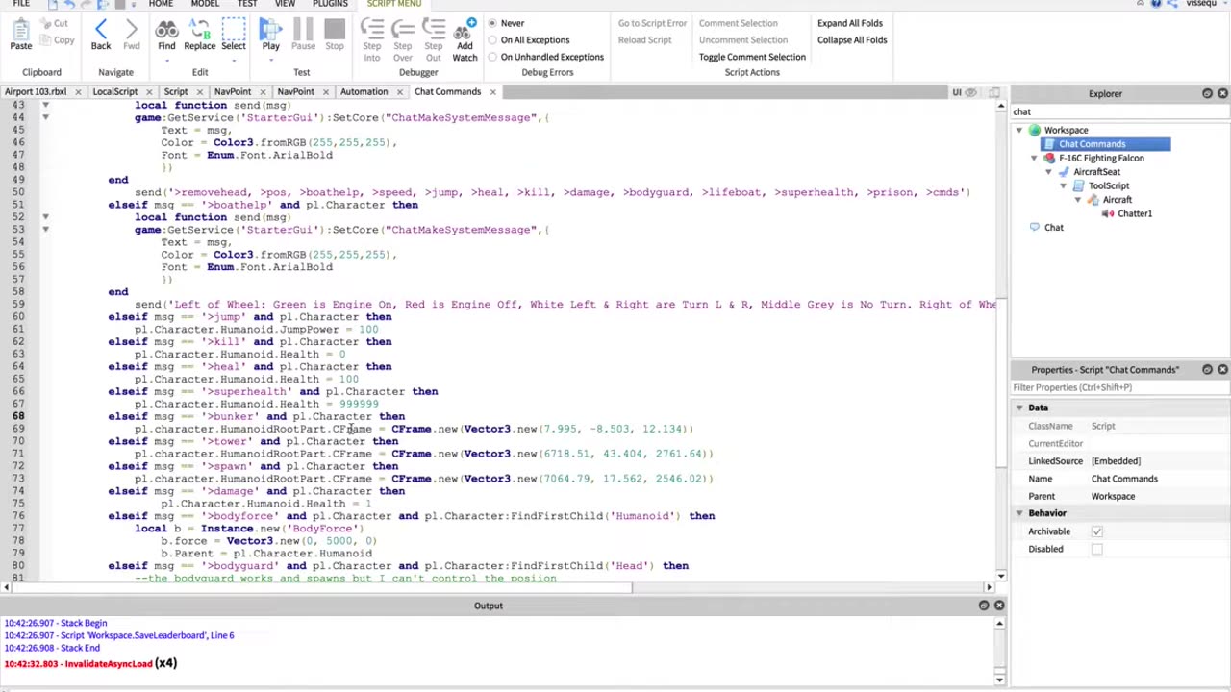Image resolution: width=1231 pixels, height=692 pixels.
Task: Click the Filter Properties field
Action: [x=1119, y=387]
